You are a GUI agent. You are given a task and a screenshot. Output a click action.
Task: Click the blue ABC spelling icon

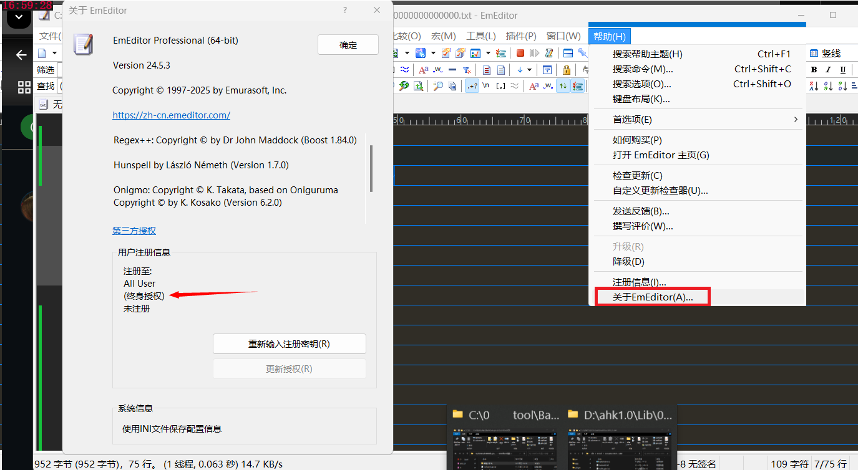(421, 53)
